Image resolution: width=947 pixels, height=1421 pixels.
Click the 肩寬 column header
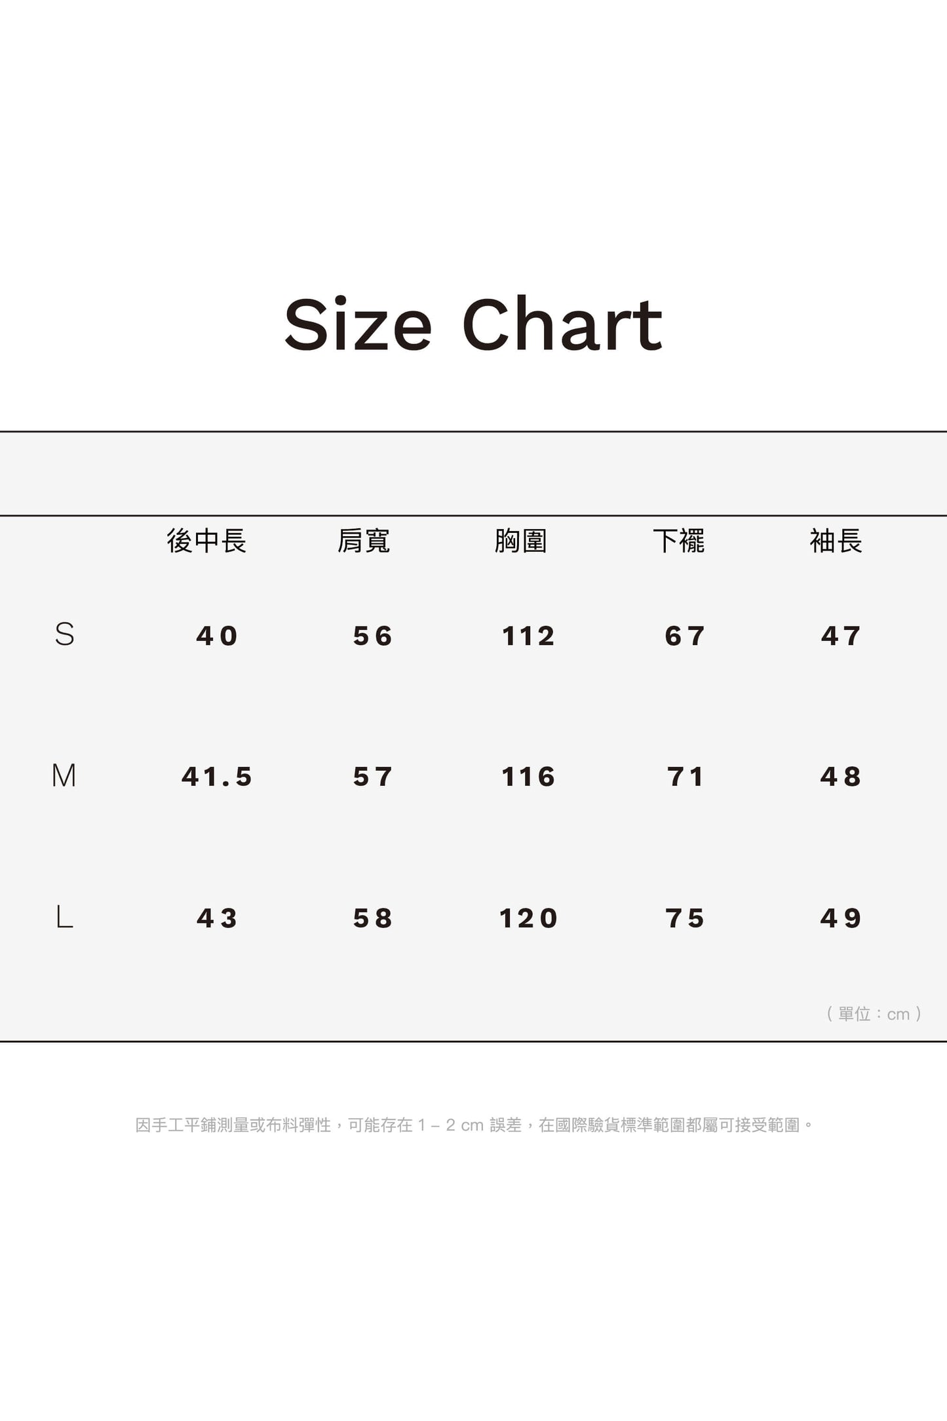(364, 541)
